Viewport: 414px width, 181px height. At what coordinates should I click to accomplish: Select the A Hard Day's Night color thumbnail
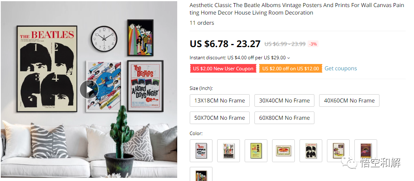click(x=201, y=151)
